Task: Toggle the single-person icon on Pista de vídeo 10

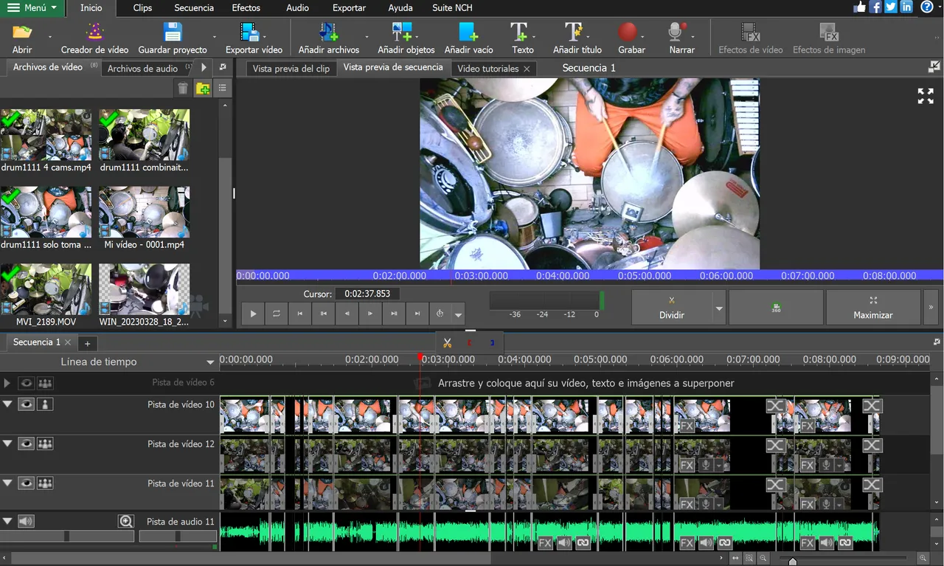Action: tap(45, 404)
